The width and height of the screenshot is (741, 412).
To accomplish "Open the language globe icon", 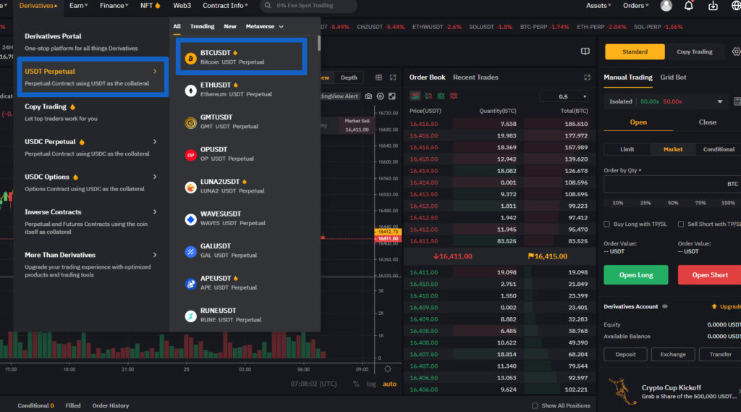I will point(736,6).
